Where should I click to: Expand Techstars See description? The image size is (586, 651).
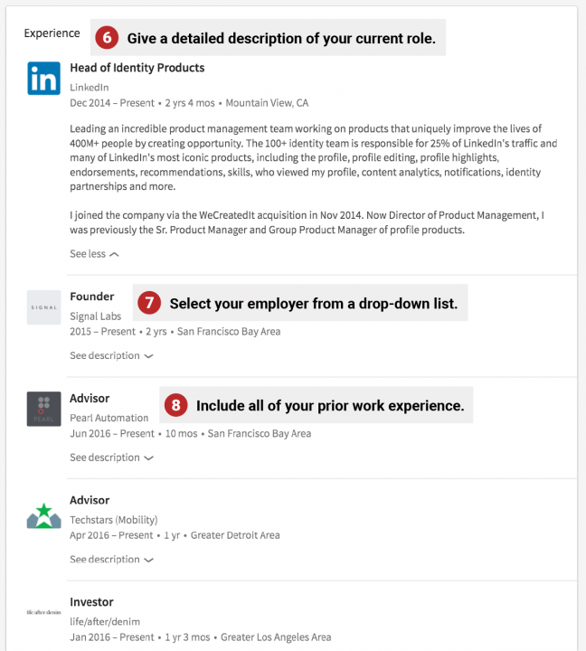[111, 559]
